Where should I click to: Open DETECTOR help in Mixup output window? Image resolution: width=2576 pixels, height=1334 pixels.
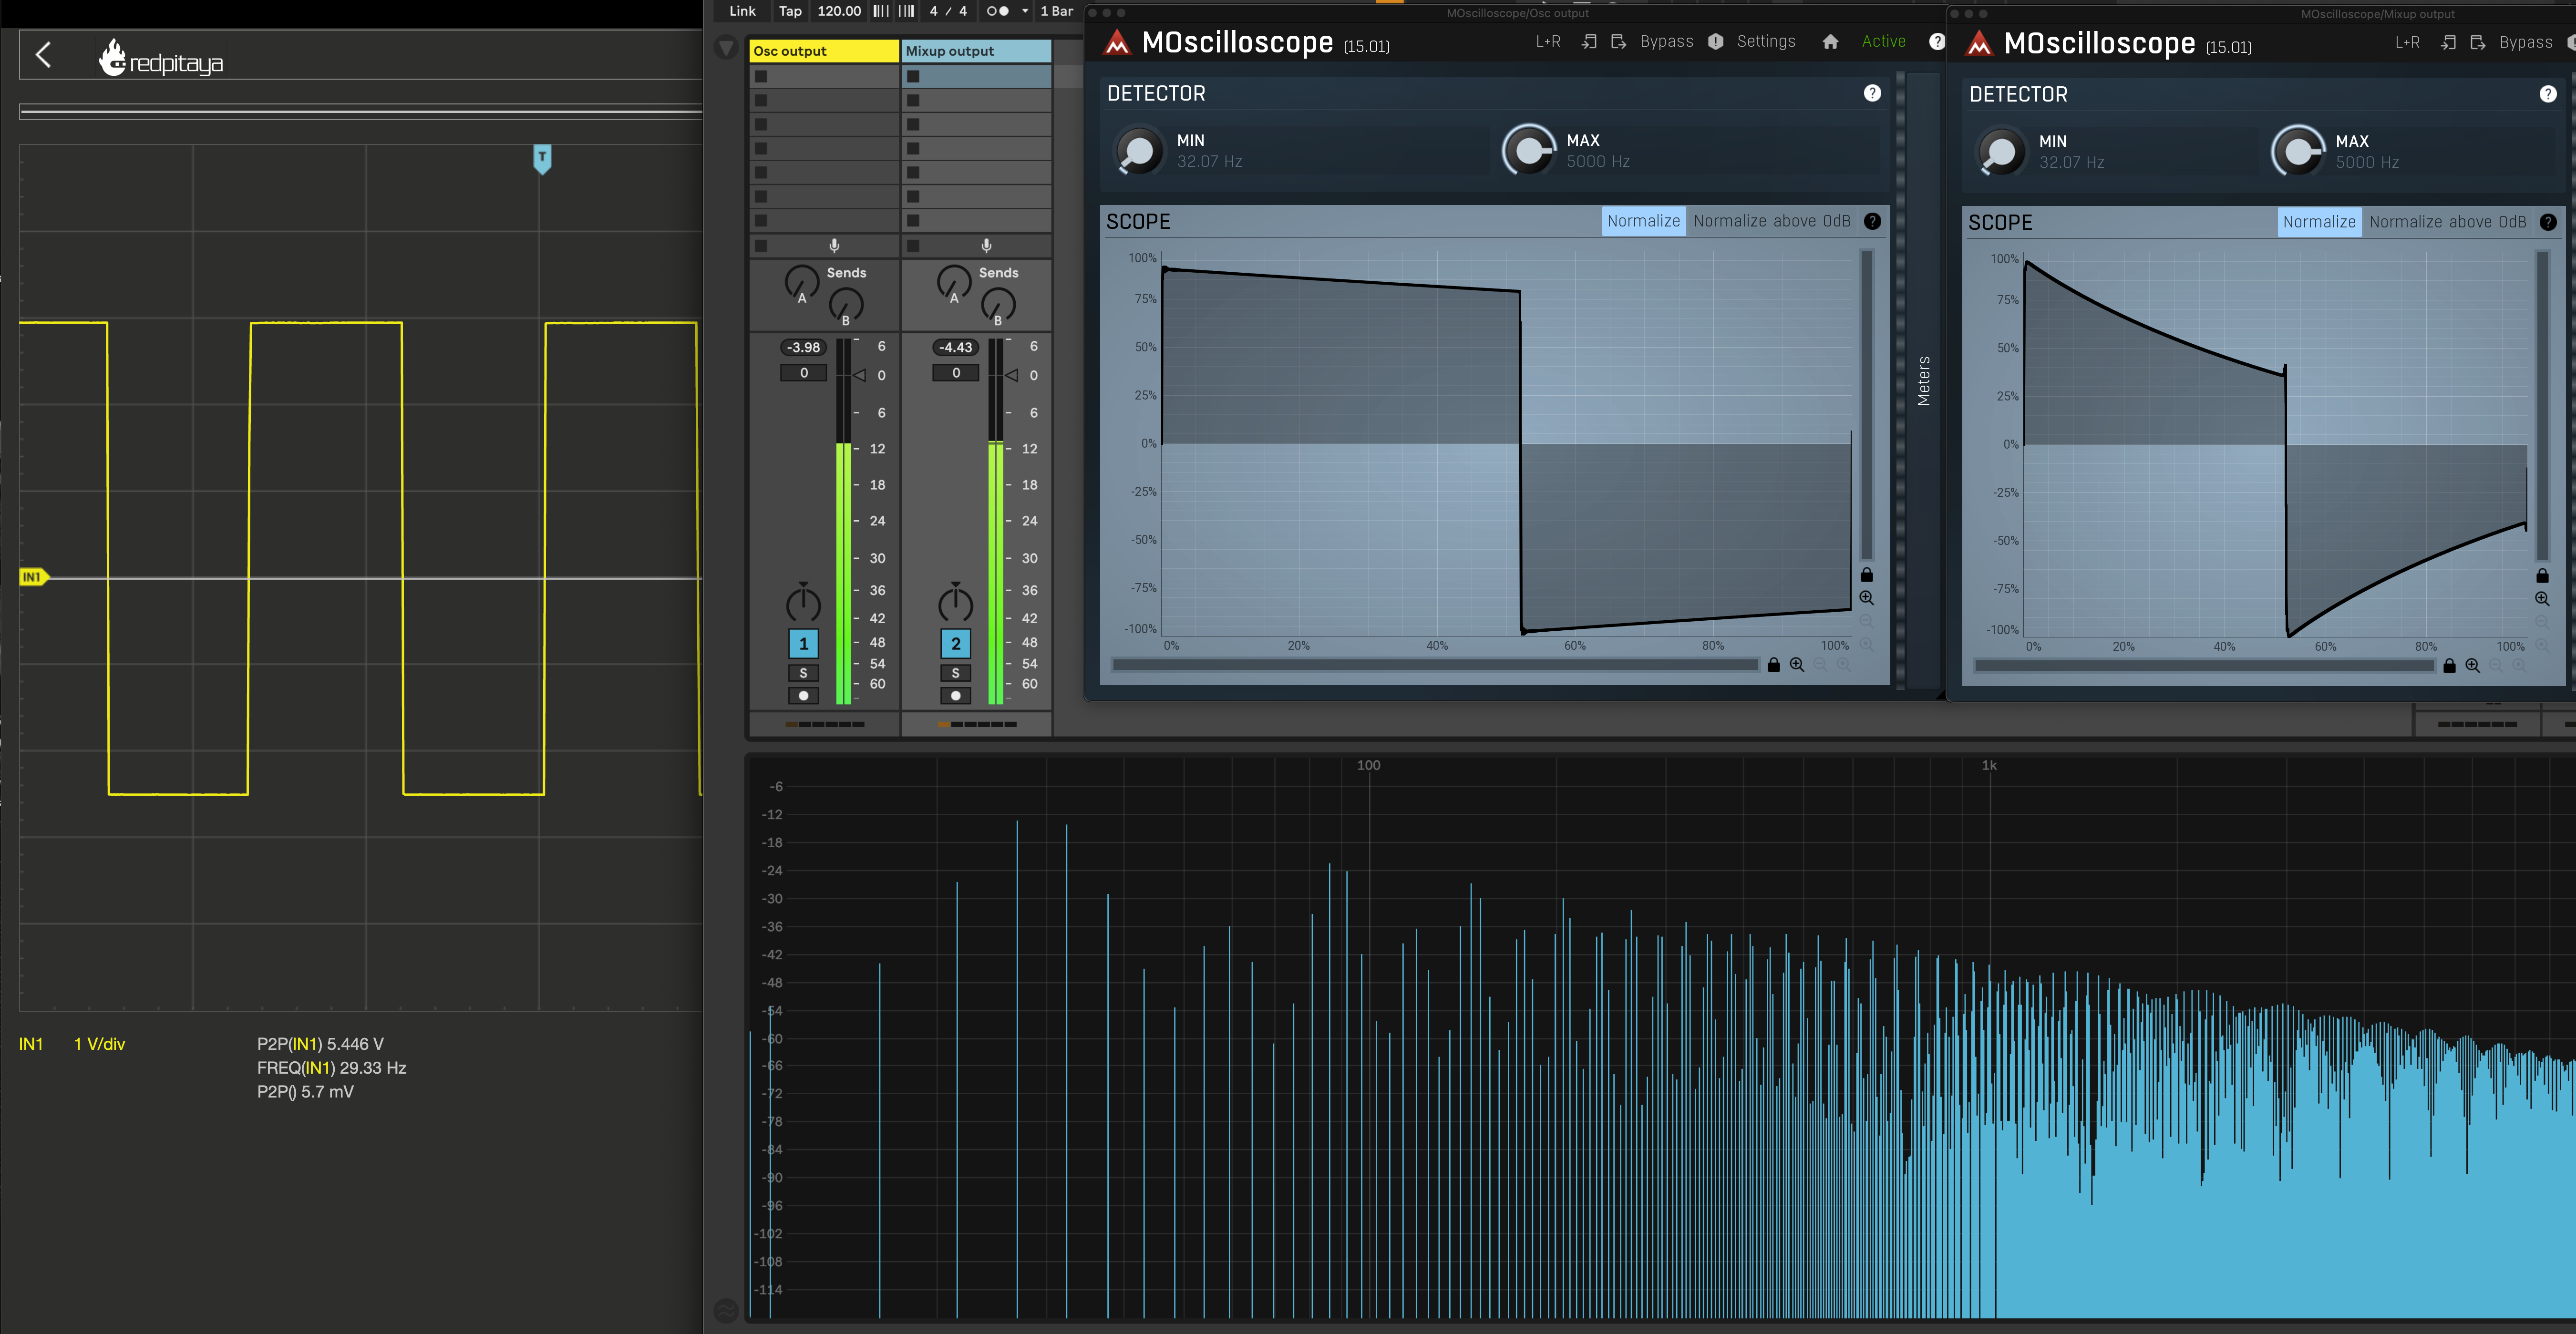click(x=2548, y=94)
